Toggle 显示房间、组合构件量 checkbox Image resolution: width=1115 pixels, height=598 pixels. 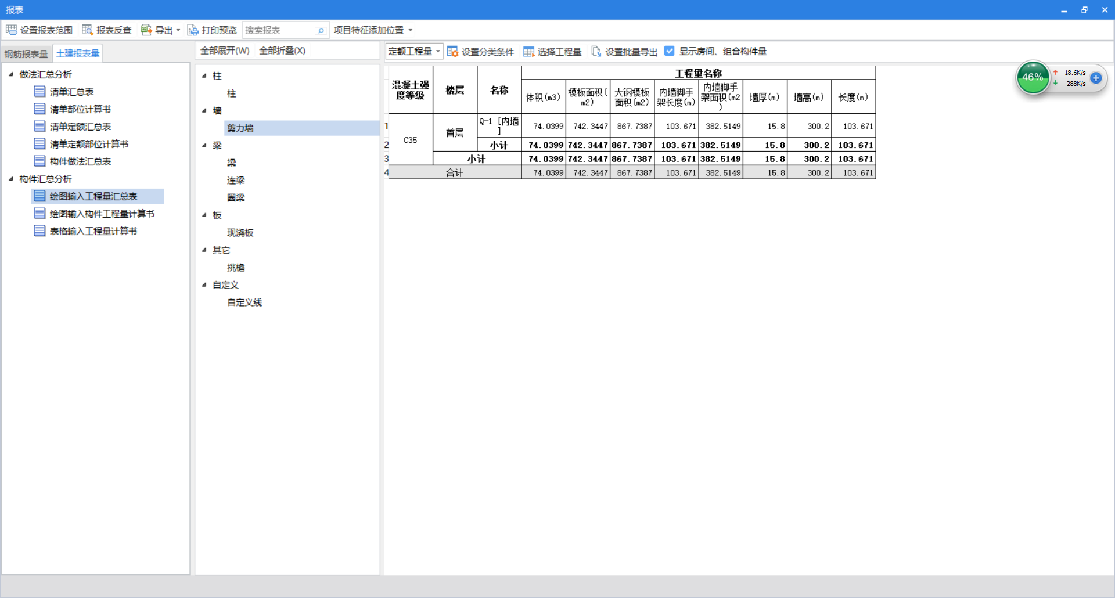pos(670,51)
